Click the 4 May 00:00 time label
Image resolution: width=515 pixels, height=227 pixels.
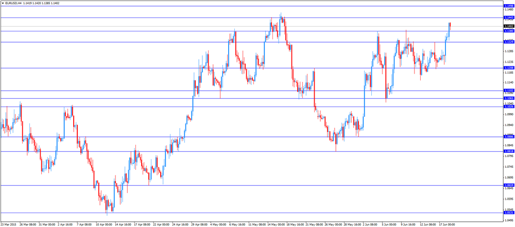click(x=217, y=225)
